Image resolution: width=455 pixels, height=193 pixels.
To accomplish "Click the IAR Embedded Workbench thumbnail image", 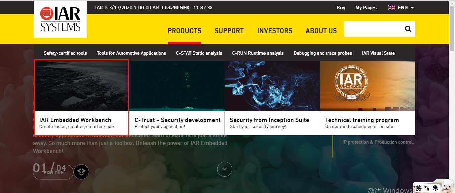I will [82, 86].
